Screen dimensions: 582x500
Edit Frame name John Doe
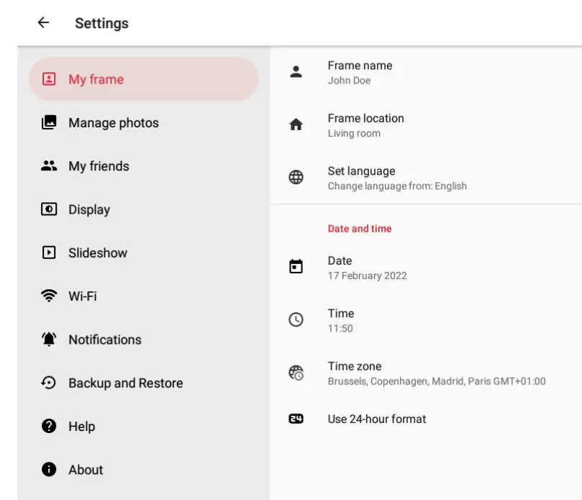[x=360, y=72]
